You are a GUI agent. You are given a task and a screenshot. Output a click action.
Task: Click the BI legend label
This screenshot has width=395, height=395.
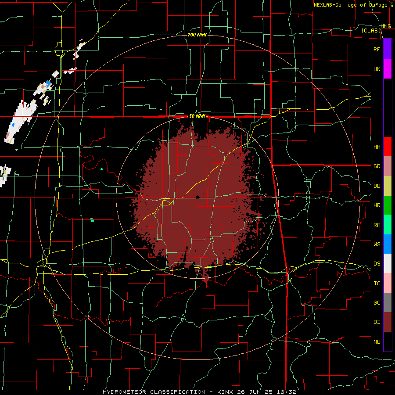click(377, 322)
